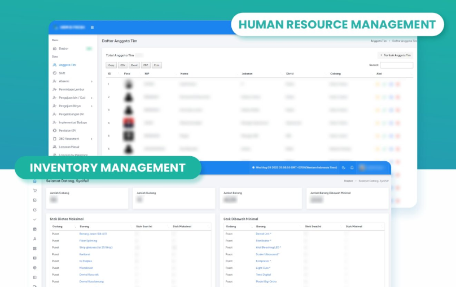
Task: Click the Penilaian KPI sidebar icon
Action: tap(54, 130)
